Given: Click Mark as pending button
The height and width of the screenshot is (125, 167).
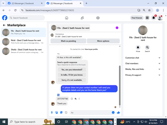Looking at the screenshot, I should pos(68,41).
